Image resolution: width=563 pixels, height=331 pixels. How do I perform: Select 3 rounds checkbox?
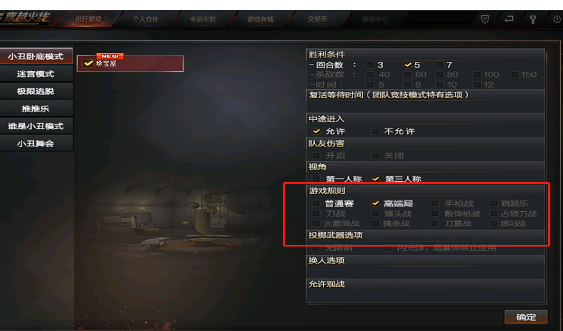[x=370, y=65]
